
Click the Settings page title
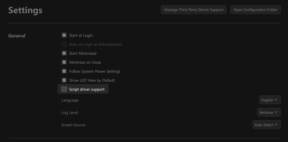(25, 10)
